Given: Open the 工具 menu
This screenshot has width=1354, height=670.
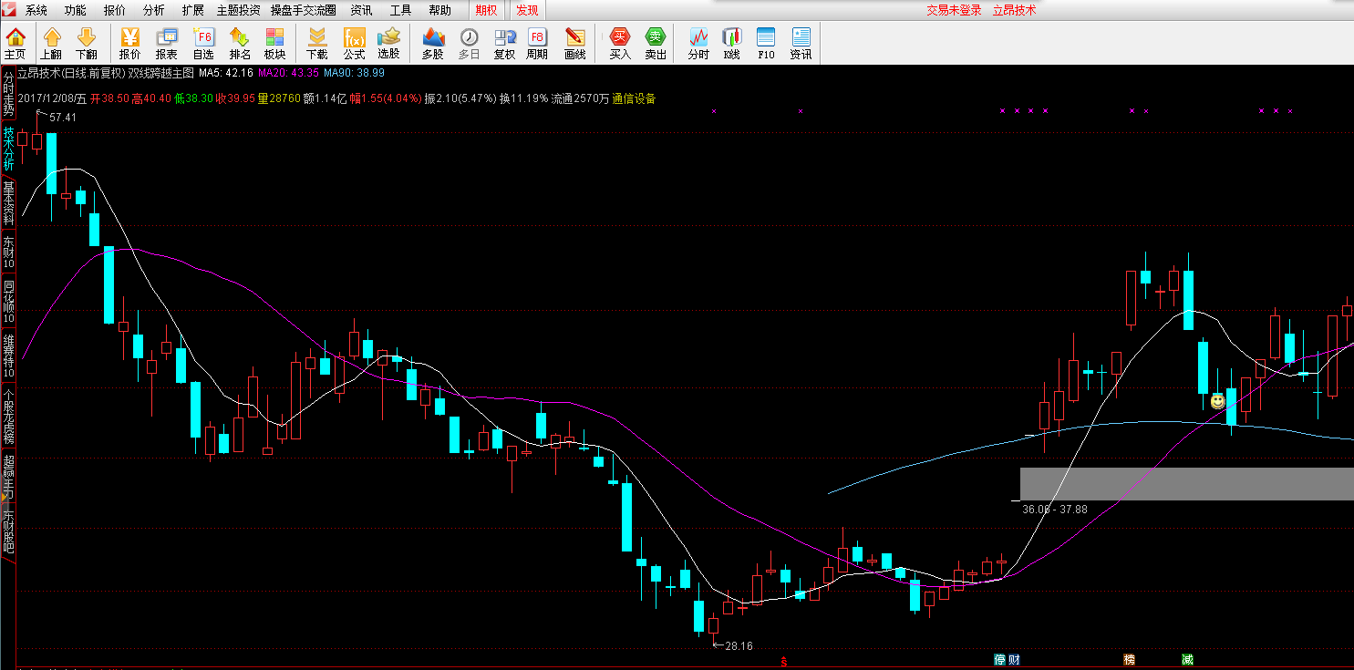Looking at the screenshot, I should [x=400, y=11].
